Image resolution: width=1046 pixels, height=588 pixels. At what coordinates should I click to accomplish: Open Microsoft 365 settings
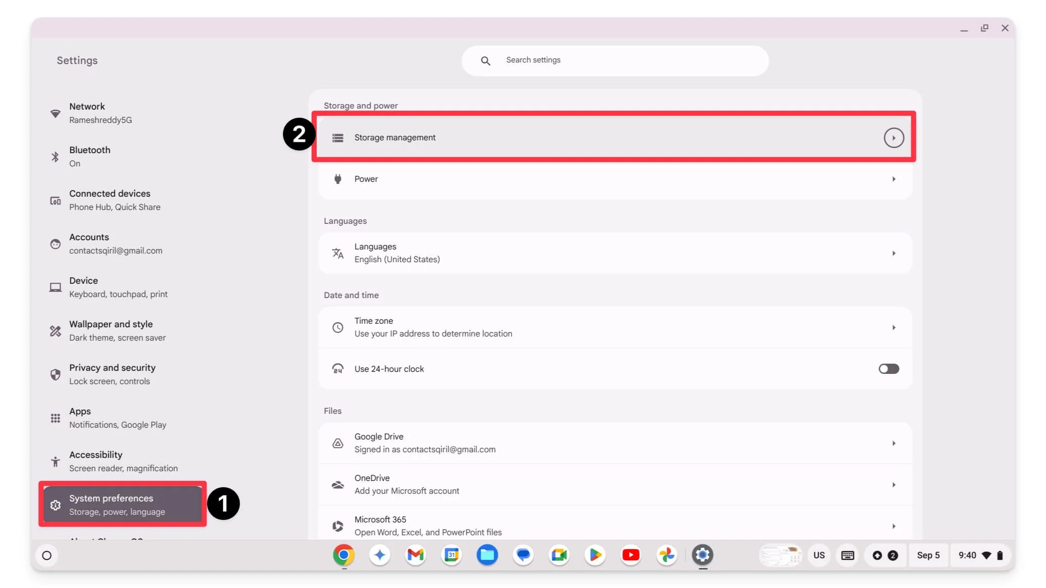tap(616, 525)
